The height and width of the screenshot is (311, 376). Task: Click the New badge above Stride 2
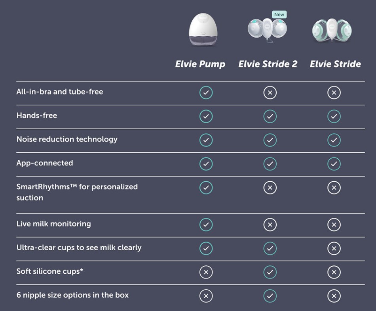click(279, 14)
